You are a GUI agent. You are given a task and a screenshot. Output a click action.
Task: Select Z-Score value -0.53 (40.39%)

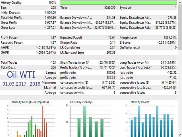(x=167, y=43)
